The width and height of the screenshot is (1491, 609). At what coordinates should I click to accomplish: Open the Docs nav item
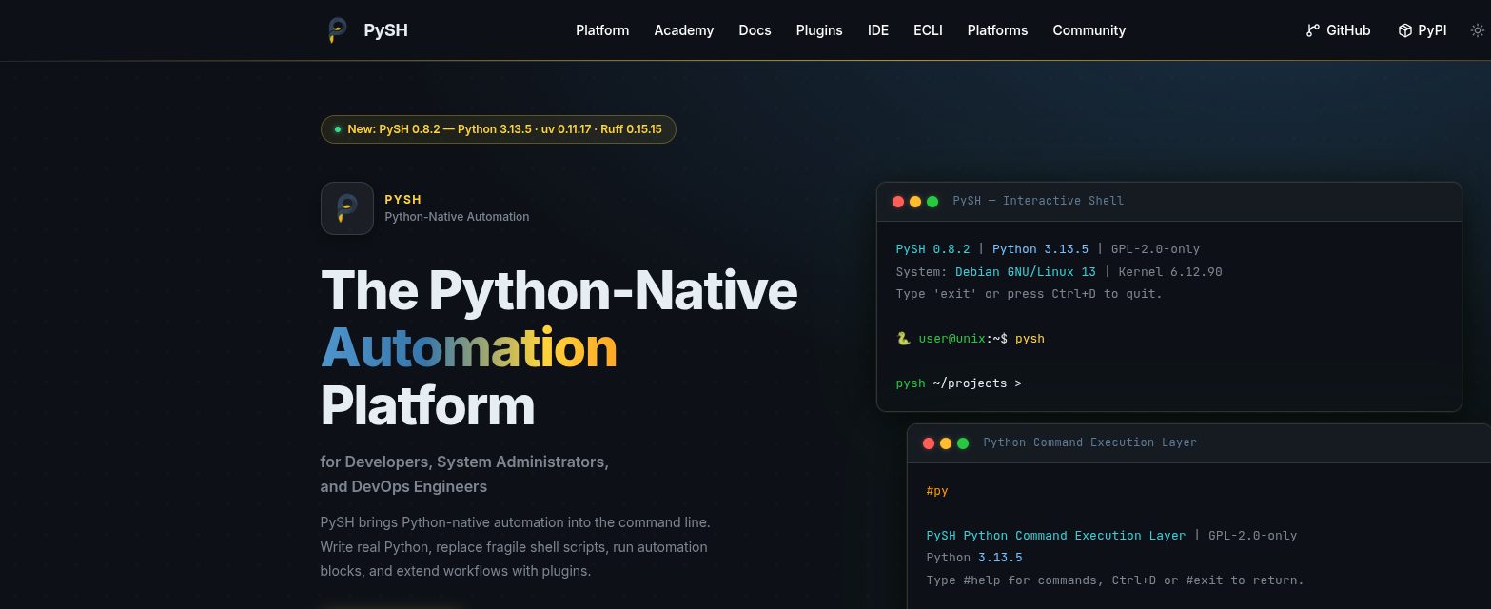(x=755, y=30)
